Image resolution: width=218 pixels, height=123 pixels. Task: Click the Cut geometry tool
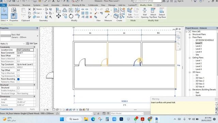coord(36,13)
